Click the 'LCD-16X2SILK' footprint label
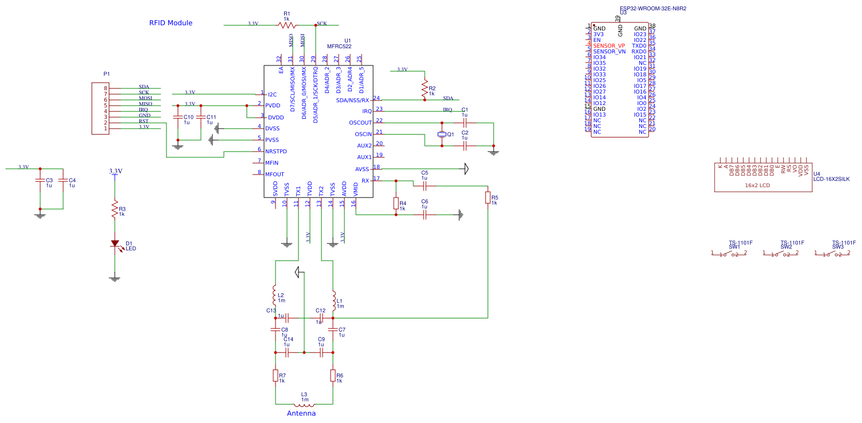 [832, 179]
